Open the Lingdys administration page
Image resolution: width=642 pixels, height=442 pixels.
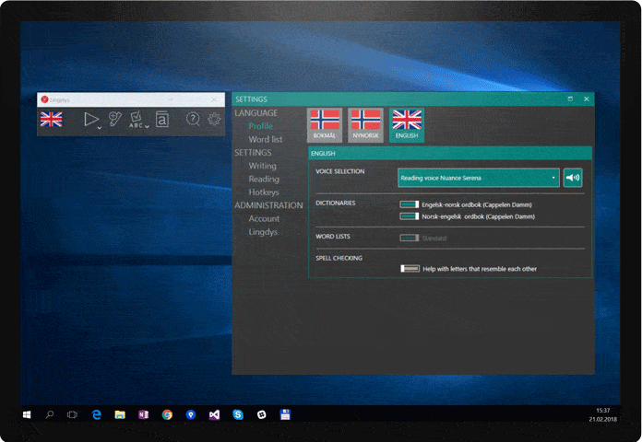click(x=263, y=232)
